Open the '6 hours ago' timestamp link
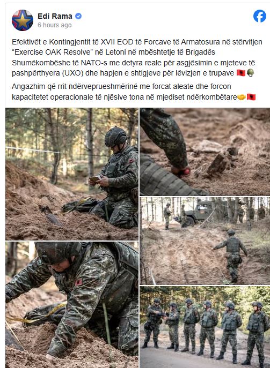 click(55, 25)
